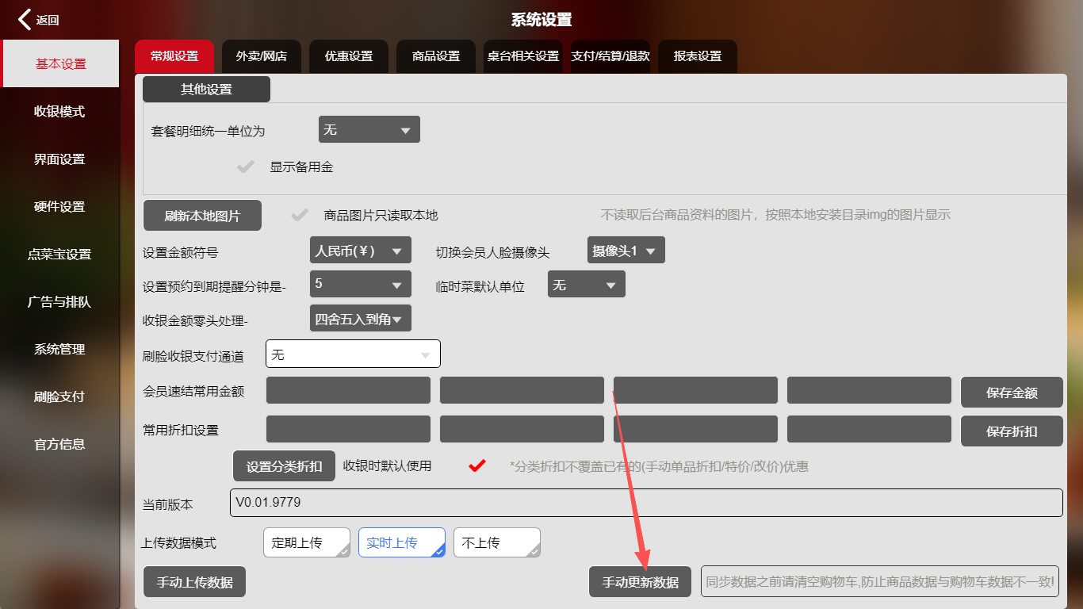
Task: Click the back arrow icon
Action: tap(25, 20)
